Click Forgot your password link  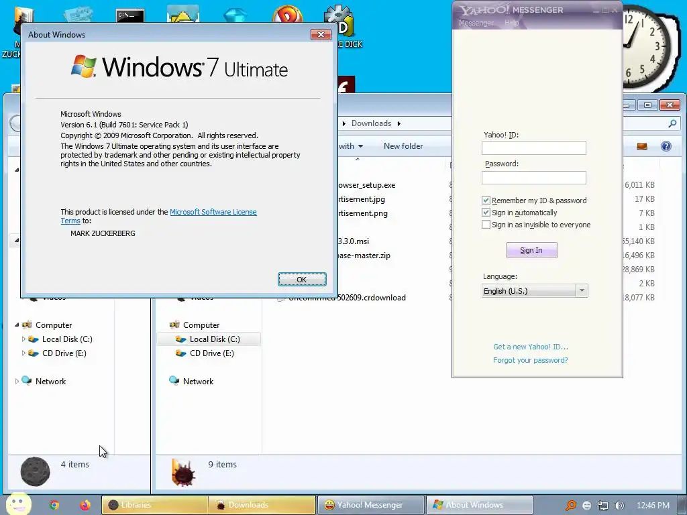530,360
